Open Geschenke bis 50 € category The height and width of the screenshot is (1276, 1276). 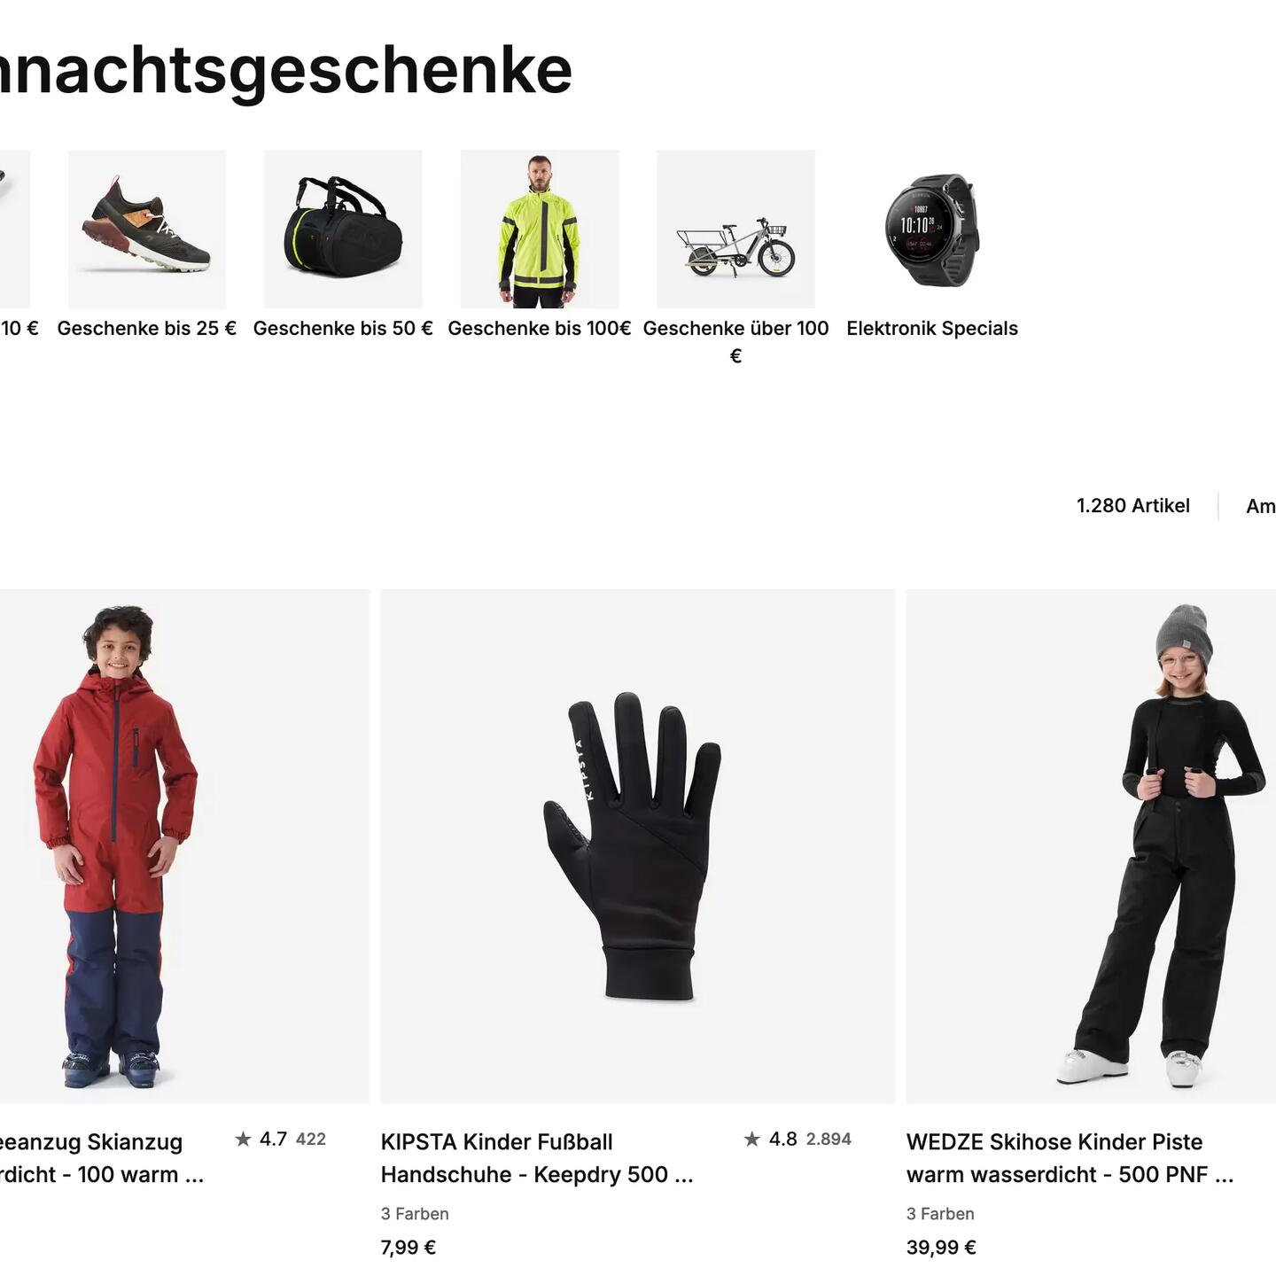(343, 328)
